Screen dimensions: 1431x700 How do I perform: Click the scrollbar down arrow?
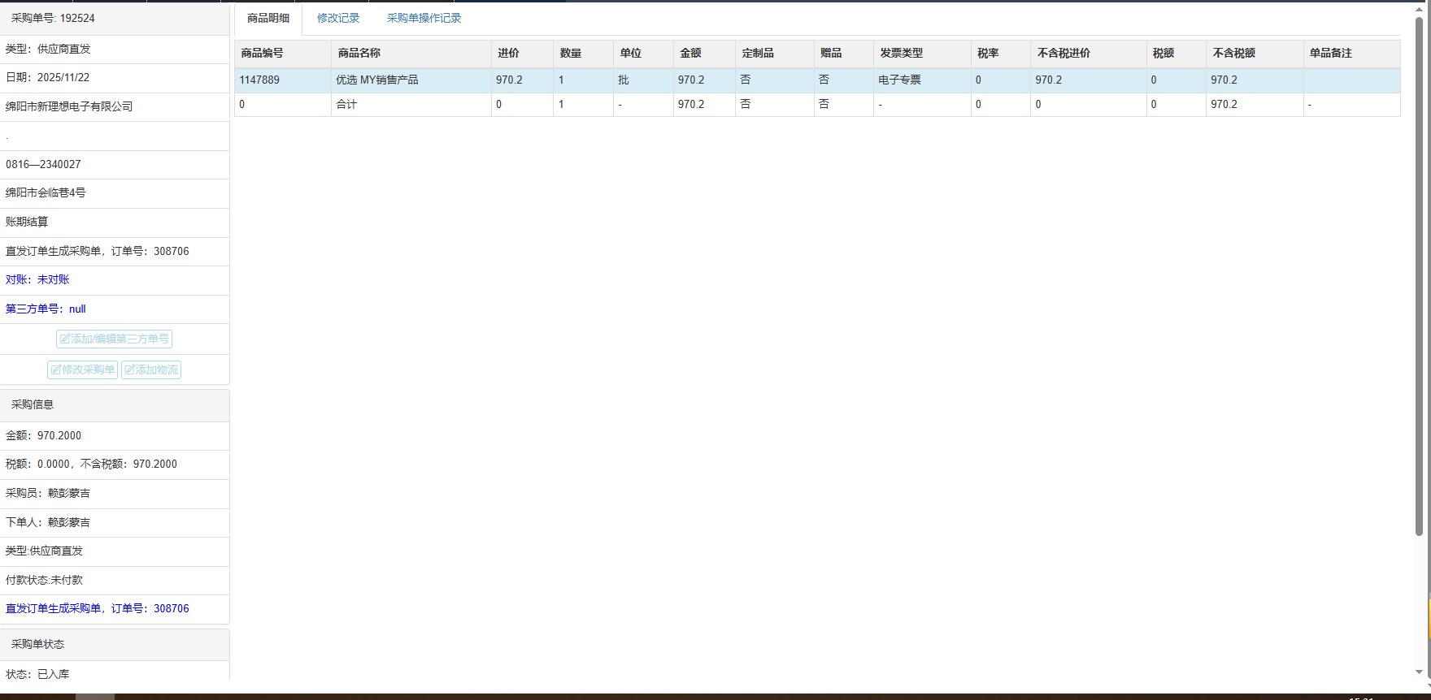pyautogui.click(x=1420, y=672)
